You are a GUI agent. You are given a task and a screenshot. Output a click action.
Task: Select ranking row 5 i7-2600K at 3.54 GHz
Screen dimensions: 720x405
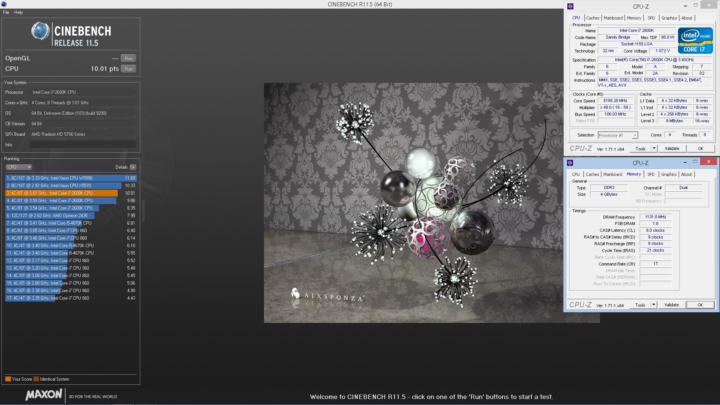tap(71, 208)
